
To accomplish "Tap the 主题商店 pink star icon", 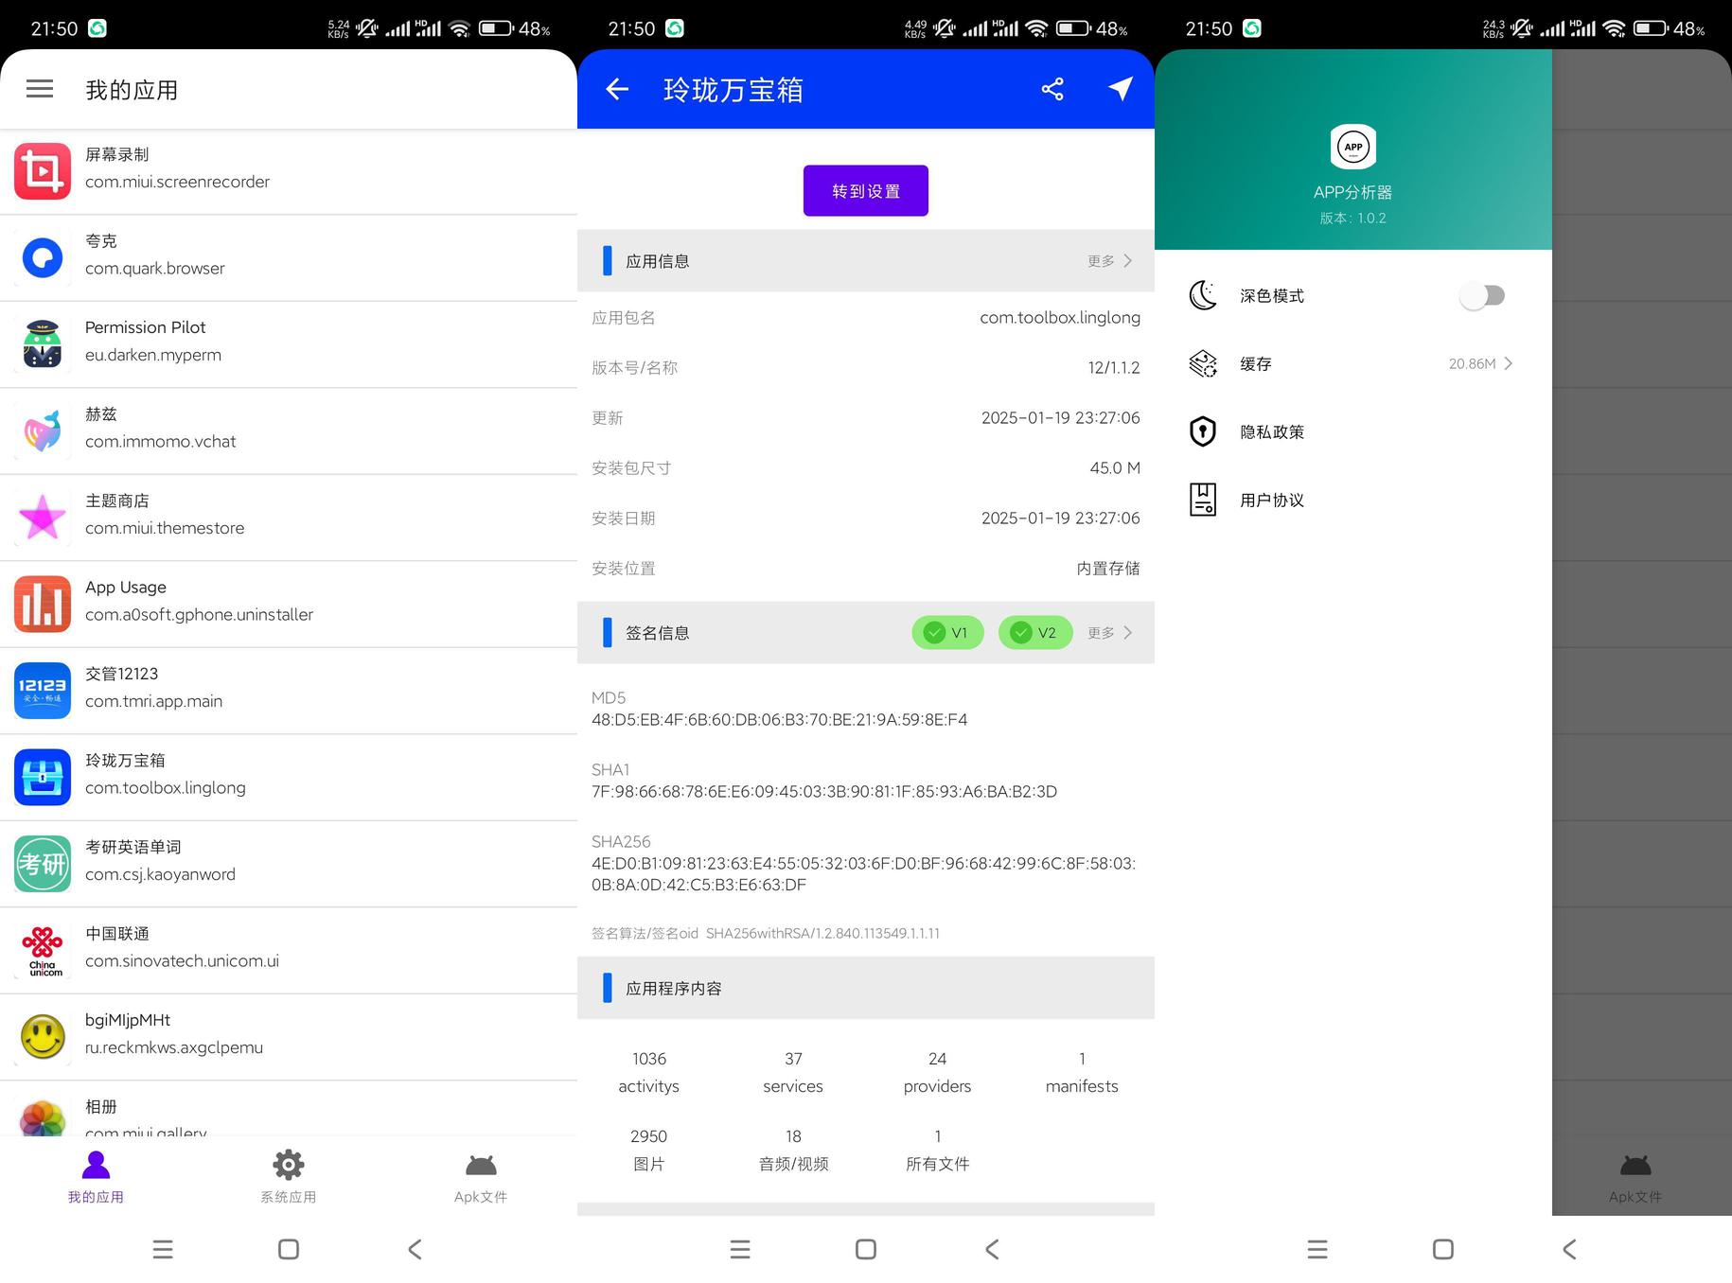I will pyautogui.click(x=43, y=518).
